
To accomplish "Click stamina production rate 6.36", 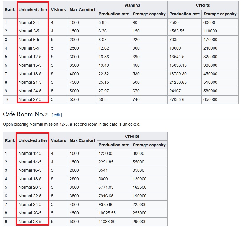I will [102, 31].
